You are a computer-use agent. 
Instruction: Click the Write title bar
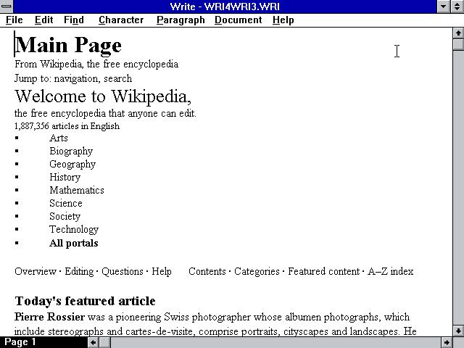(225, 7)
